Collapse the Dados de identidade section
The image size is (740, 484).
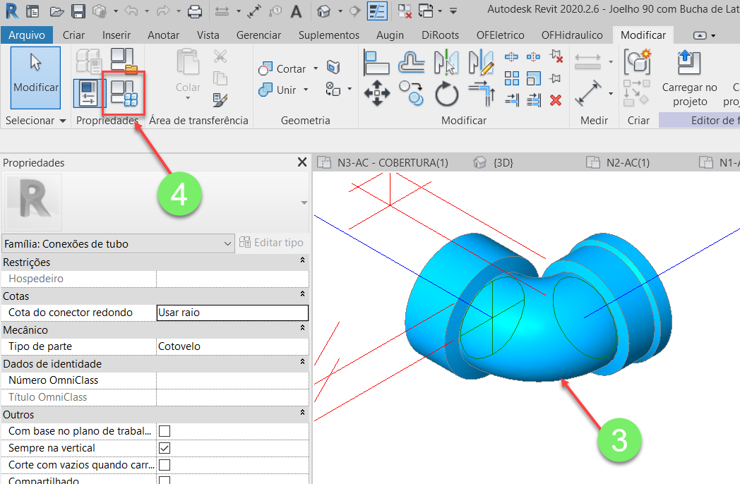pos(302,363)
